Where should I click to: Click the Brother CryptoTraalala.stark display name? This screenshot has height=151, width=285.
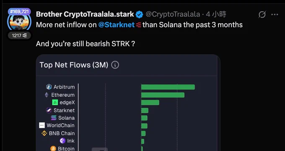pos(85,14)
